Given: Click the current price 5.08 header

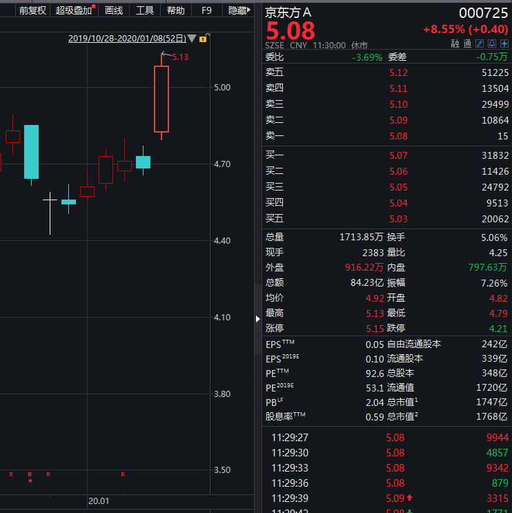Looking at the screenshot, I should tap(291, 31).
